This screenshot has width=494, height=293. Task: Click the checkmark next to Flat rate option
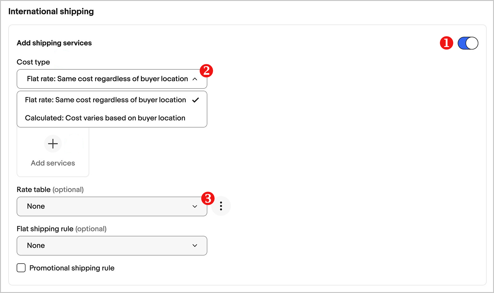(x=196, y=100)
